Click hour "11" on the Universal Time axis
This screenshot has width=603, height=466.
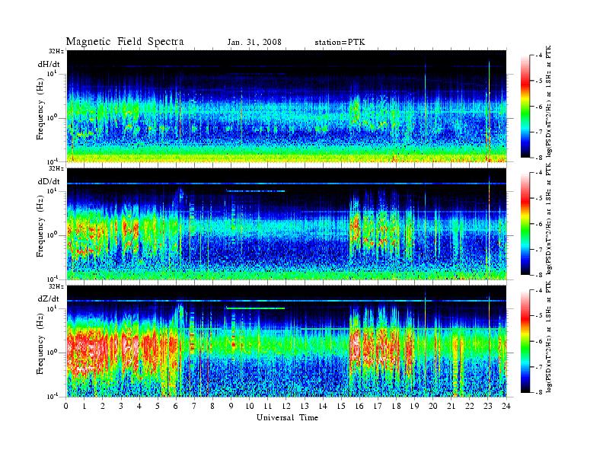pyautogui.click(x=268, y=406)
